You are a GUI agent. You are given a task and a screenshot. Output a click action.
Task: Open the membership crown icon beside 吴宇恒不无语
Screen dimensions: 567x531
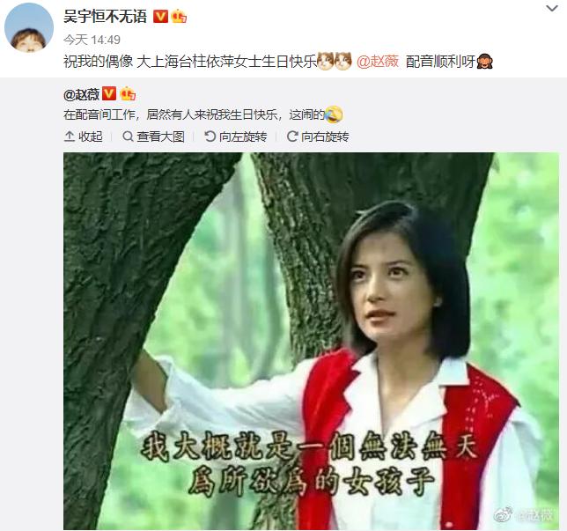tap(179, 16)
